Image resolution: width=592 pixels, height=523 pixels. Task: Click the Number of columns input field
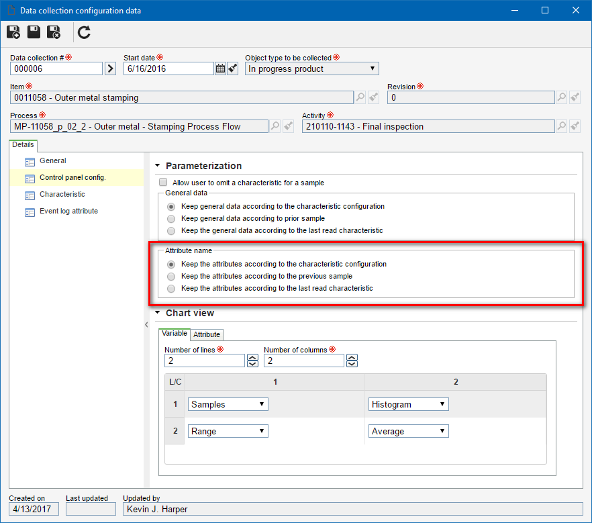pyautogui.click(x=304, y=361)
